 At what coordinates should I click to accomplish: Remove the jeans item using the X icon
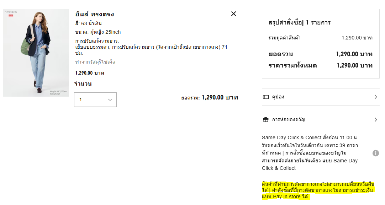pos(233,14)
